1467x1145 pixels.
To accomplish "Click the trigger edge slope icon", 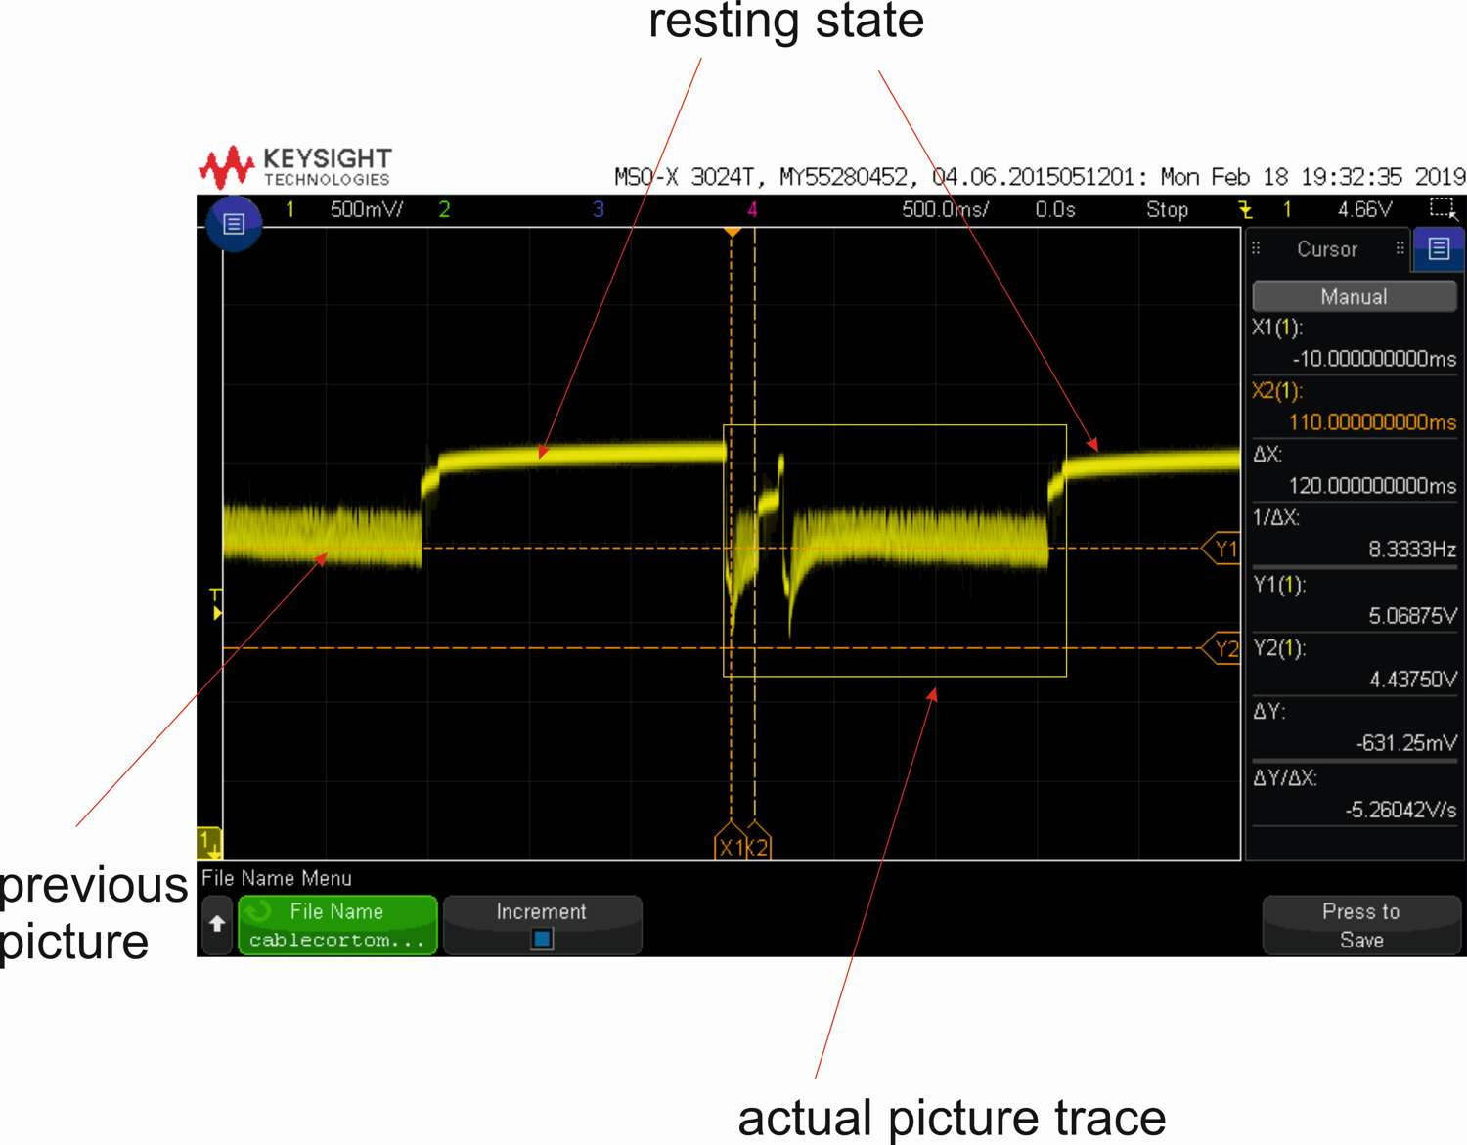I will click(1245, 209).
